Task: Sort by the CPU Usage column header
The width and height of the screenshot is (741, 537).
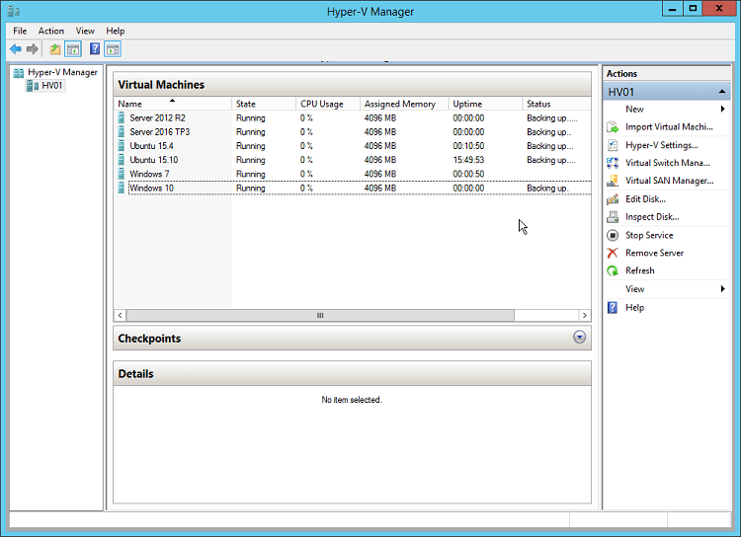Action: pyautogui.click(x=328, y=104)
